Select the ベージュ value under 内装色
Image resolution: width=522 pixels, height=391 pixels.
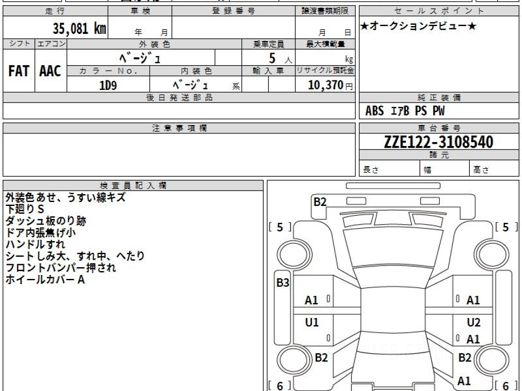(x=190, y=85)
